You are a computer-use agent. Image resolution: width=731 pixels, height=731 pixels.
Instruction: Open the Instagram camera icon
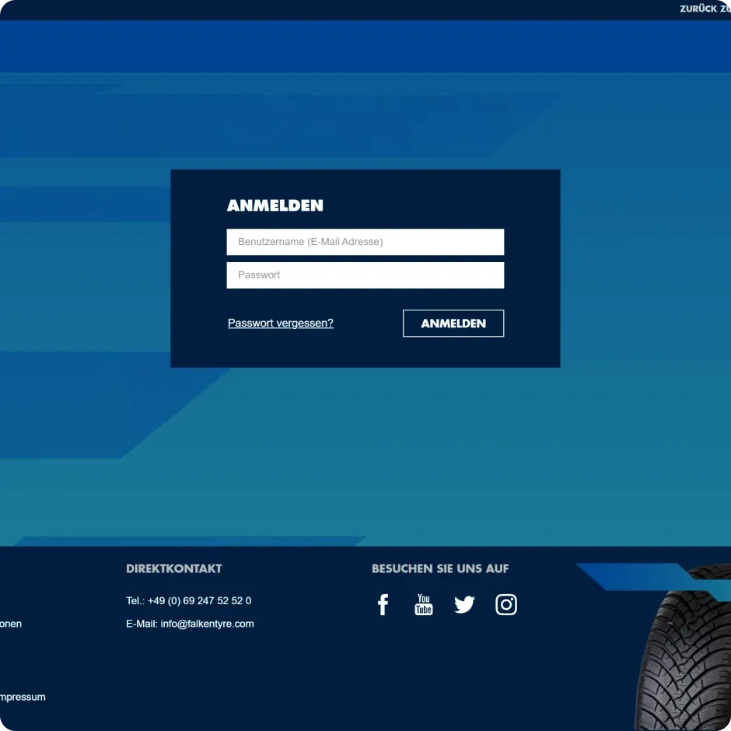(x=506, y=604)
